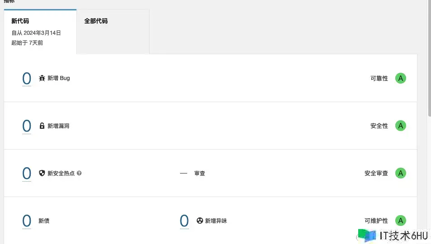
Task: Click the green A rating for 可靠性
Action: (401, 78)
